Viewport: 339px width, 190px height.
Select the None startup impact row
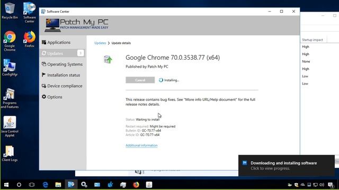[306, 61]
